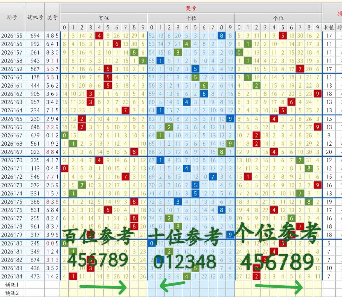The image size is (342, 297).
Task: Click the 期号 column header
Action: [x=12, y=17]
